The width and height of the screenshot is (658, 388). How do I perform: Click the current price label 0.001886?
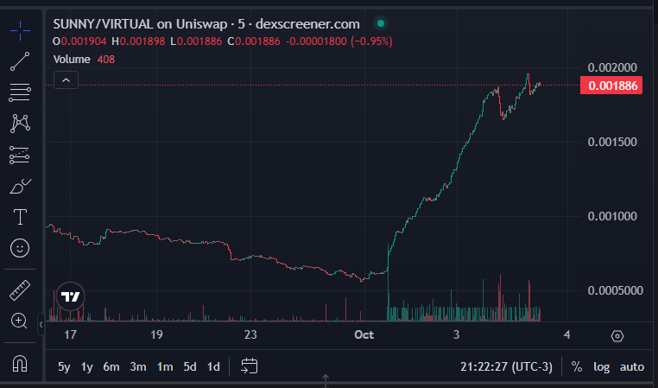[x=611, y=86]
